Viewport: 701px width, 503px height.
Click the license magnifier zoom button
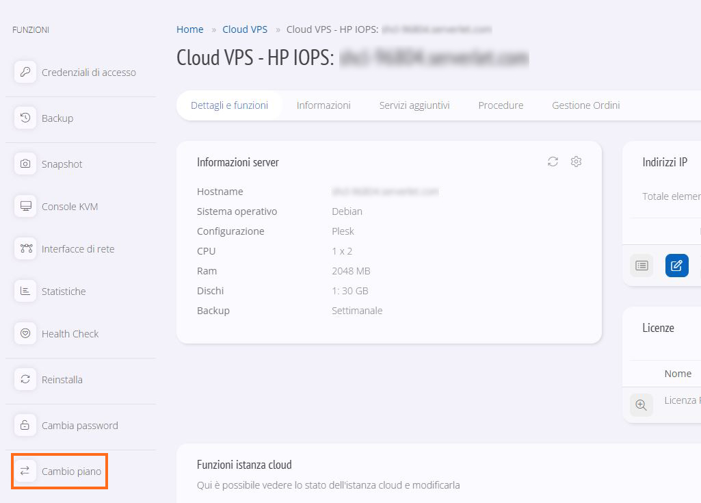click(x=642, y=405)
